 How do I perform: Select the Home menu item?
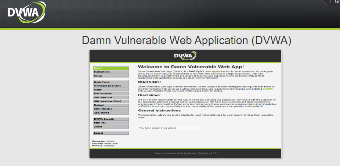111,68
